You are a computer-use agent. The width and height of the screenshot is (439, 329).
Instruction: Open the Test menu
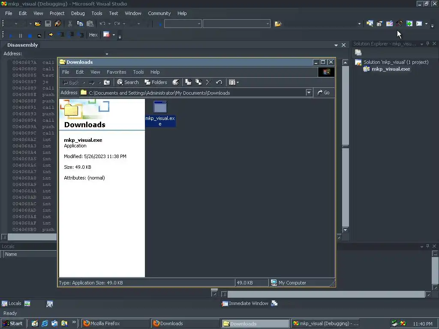click(113, 13)
